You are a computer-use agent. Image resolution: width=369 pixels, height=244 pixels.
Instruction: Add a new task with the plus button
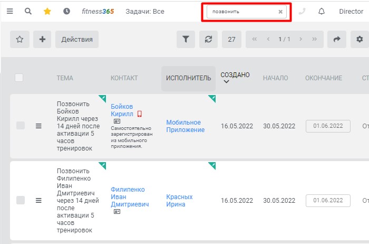[x=42, y=40]
